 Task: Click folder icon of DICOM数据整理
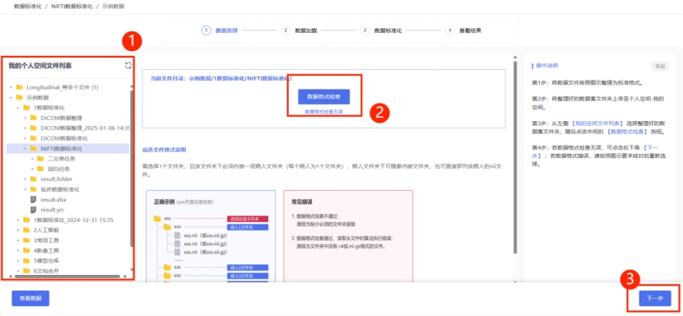[x=33, y=118]
